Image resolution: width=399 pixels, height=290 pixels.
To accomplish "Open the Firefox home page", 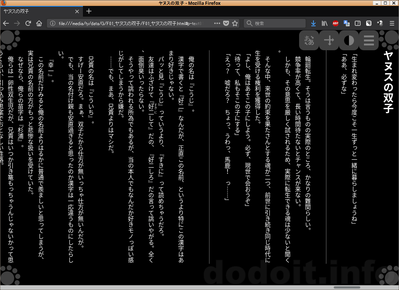I will pos(39,23).
